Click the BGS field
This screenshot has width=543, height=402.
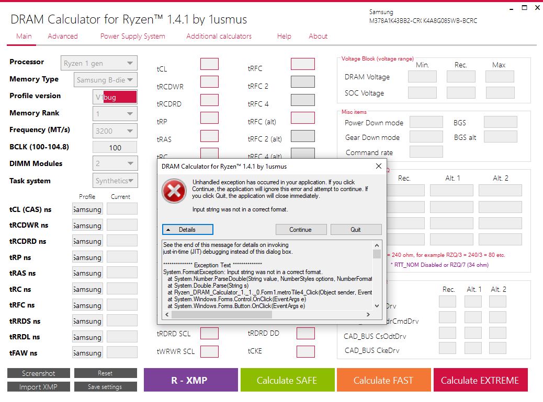click(501, 122)
